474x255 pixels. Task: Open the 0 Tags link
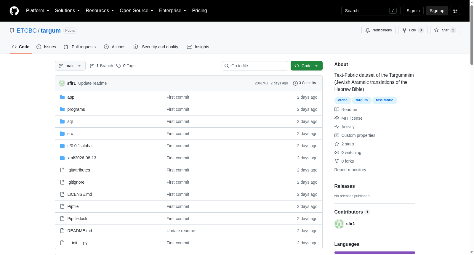click(126, 66)
